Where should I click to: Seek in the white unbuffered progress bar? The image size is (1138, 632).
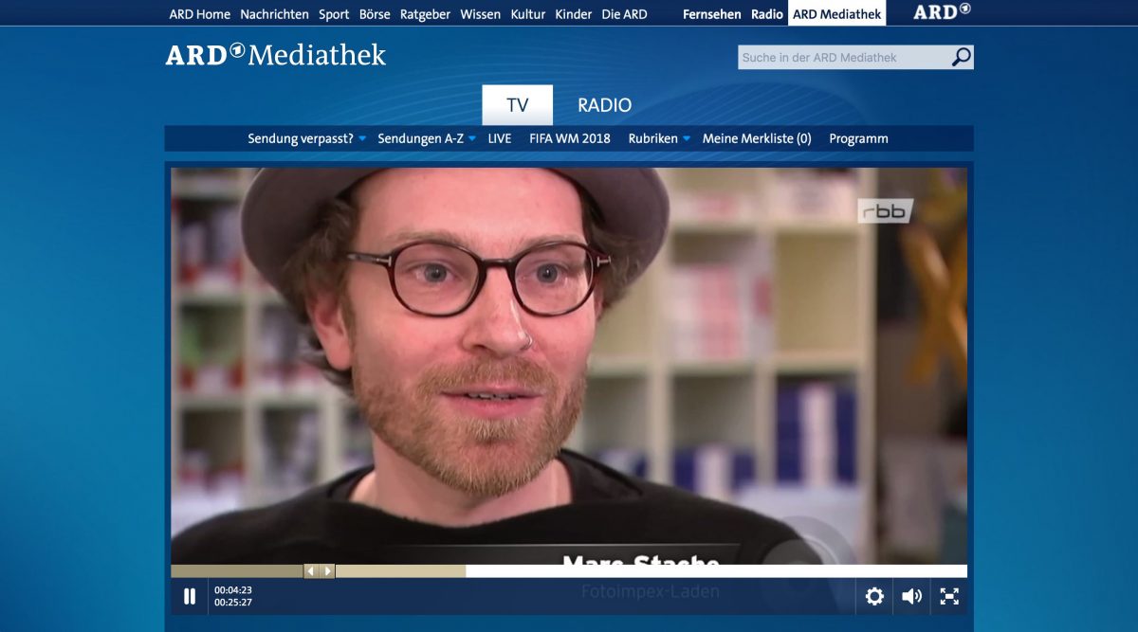(x=716, y=571)
